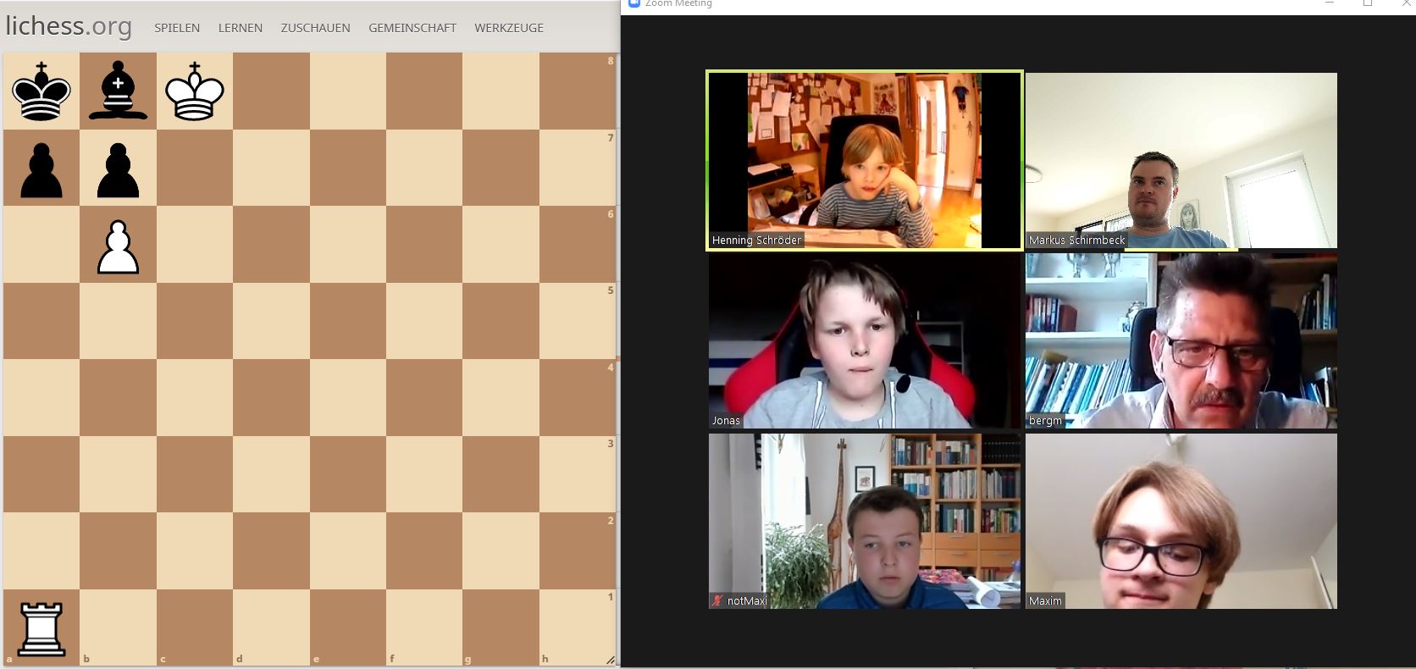1416x669 pixels.
Task: Open the LERNEN menu
Action: [x=241, y=28]
